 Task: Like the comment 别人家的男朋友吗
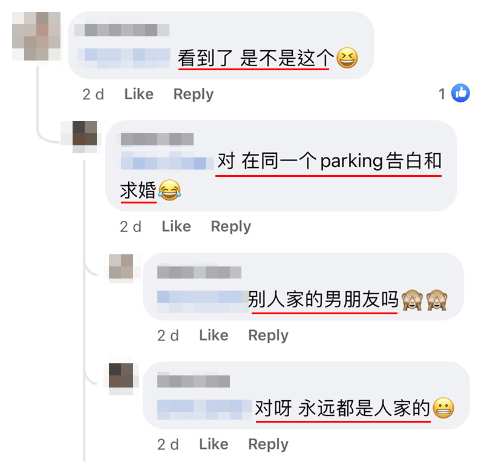tap(214, 335)
